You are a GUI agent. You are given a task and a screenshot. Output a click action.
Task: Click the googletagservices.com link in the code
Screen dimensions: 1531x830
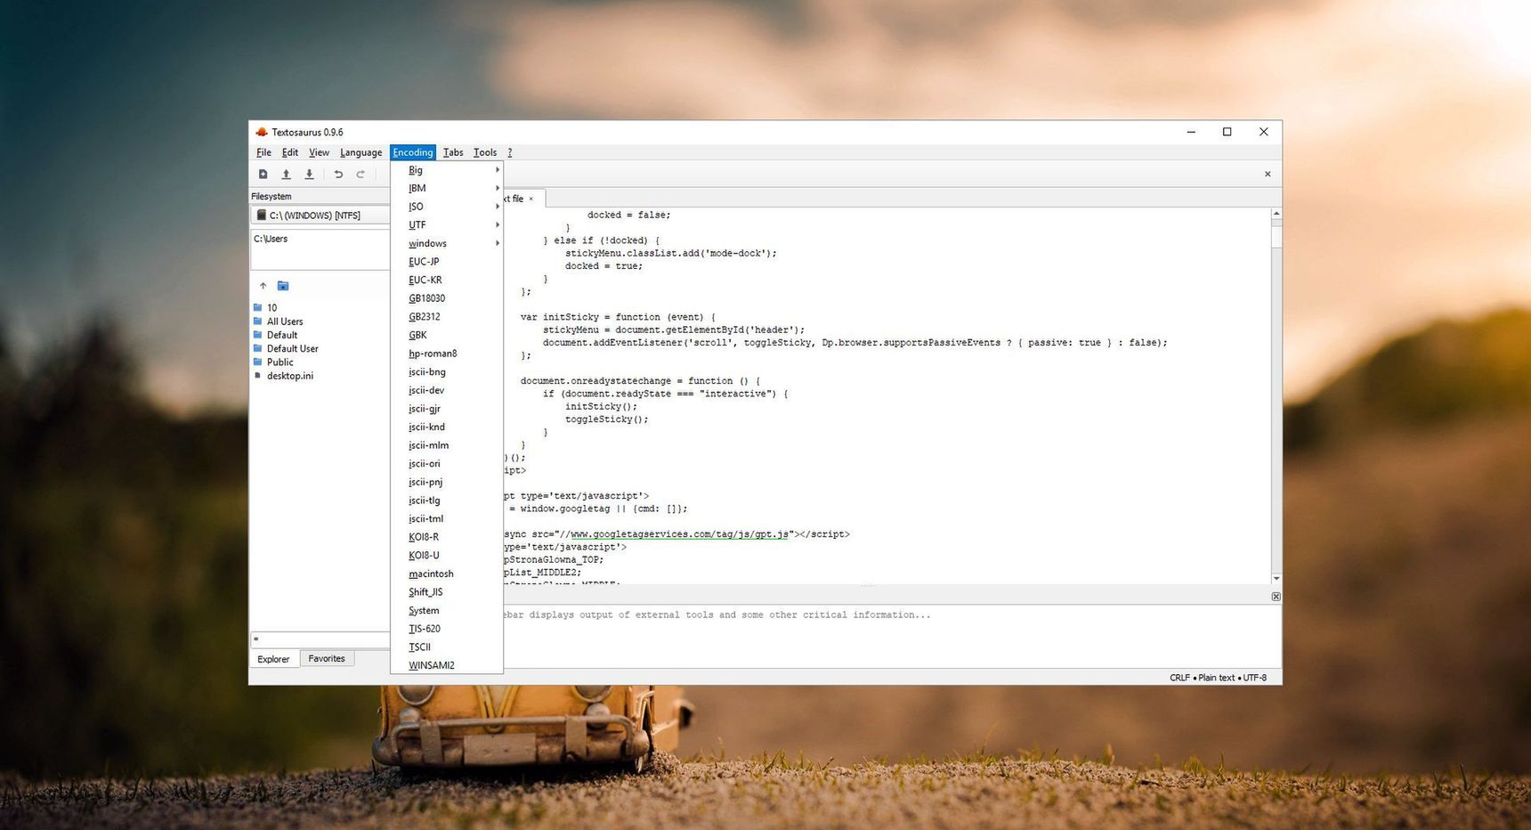(x=679, y=534)
